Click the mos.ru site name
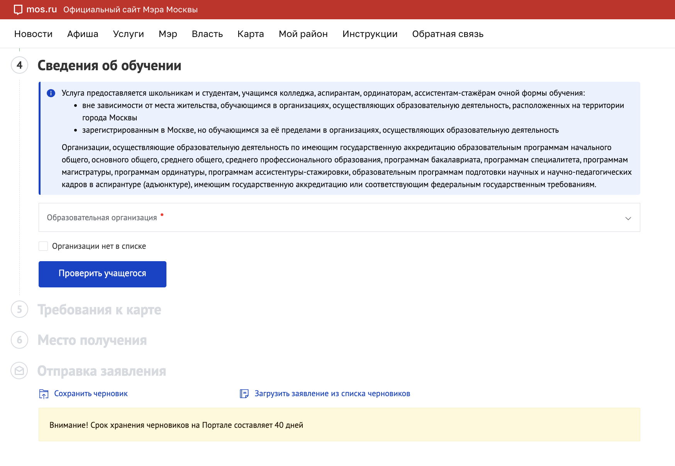The height and width of the screenshot is (466, 675). pos(42,10)
